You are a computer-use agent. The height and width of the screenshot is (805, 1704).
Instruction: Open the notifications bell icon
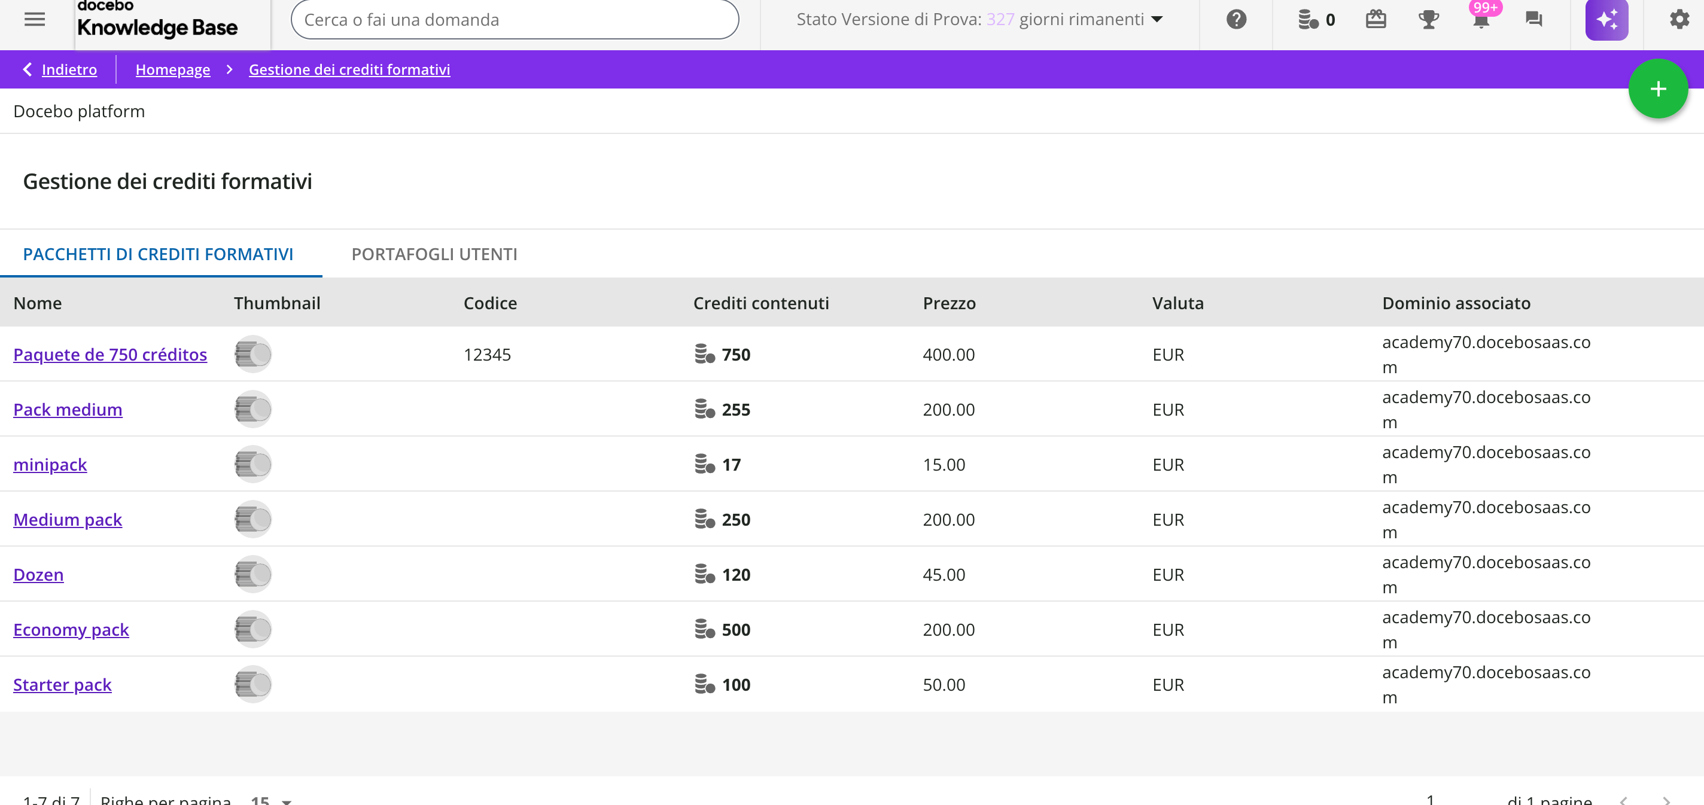1481,19
